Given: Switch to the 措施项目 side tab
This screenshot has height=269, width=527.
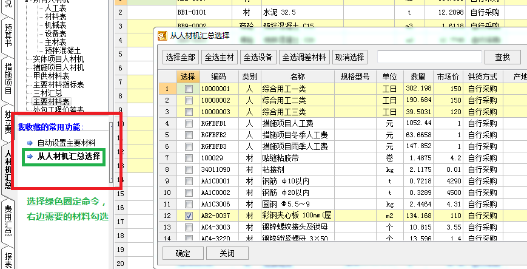Looking at the screenshot, I should click(7, 78).
